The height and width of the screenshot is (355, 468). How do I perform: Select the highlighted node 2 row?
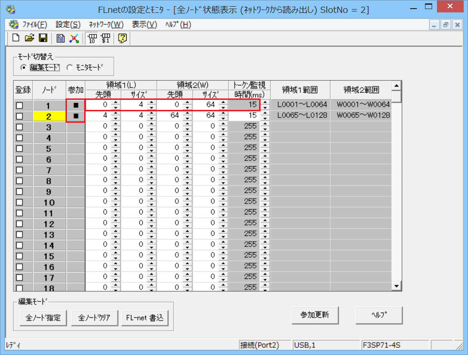(x=49, y=115)
